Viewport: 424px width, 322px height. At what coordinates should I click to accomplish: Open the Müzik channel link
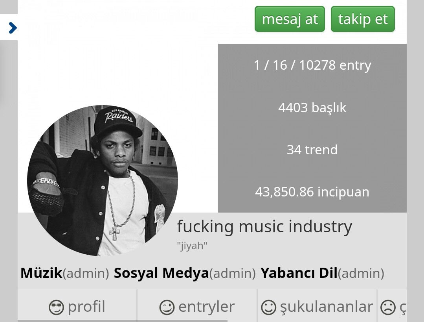[41, 273]
